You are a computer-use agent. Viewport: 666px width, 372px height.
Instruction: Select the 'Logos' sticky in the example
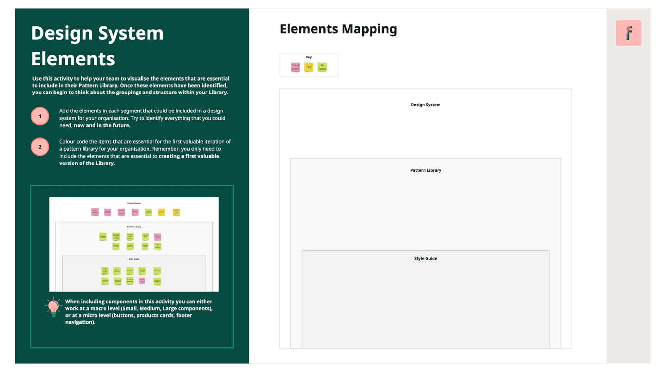coord(157,281)
